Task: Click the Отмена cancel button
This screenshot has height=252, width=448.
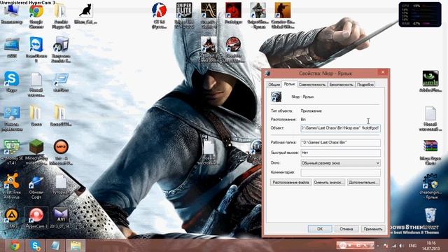Action: [x=346, y=229]
